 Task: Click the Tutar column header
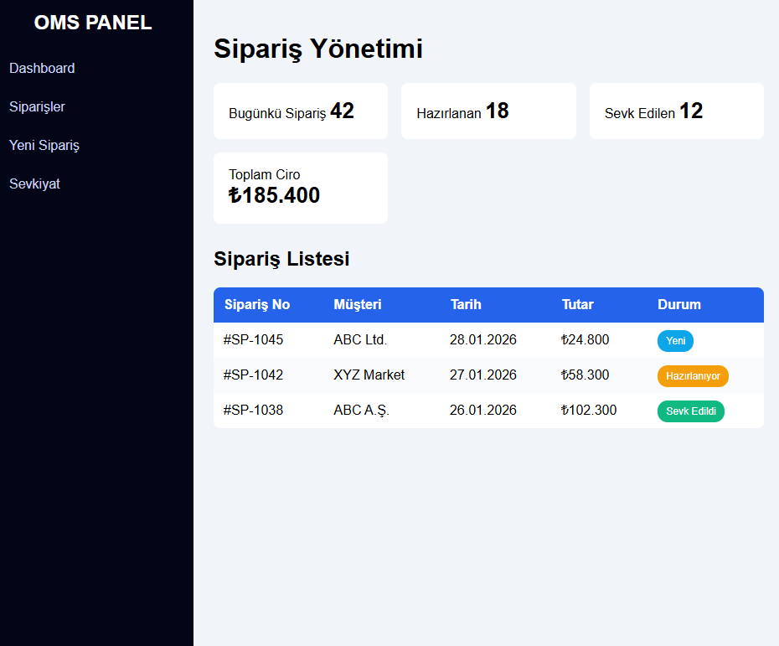click(x=577, y=304)
